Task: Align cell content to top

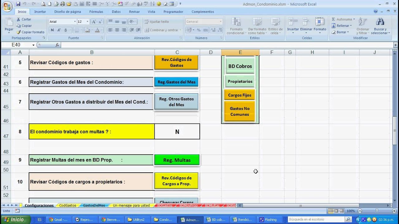Action: click(x=110, y=22)
